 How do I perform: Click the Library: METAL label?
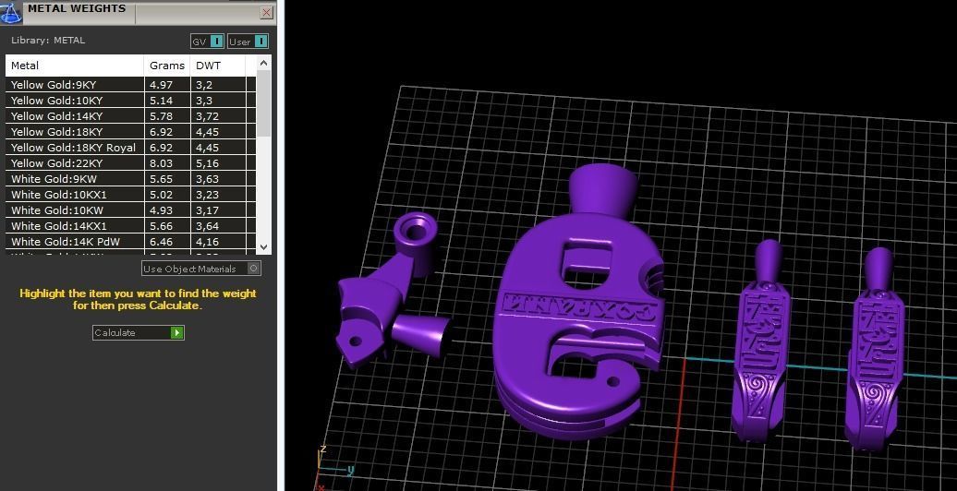tap(48, 41)
